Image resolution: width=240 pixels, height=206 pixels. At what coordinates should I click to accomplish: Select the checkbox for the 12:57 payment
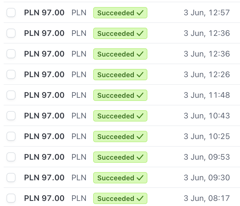point(11,13)
